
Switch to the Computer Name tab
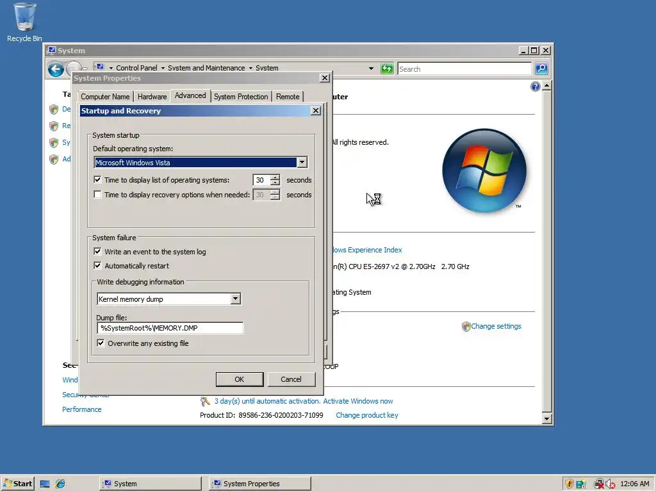click(105, 97)
